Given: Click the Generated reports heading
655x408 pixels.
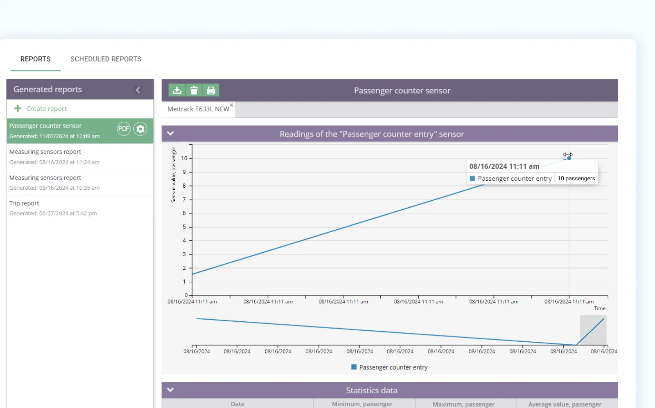Looking at the screenshot, I should click(x=47, y=89).
